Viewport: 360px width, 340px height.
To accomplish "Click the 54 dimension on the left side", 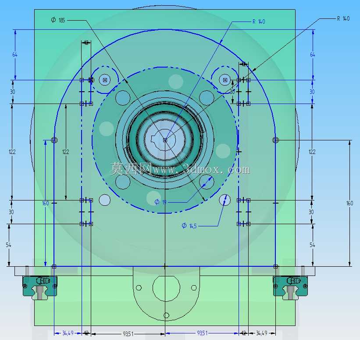I will pyautogui.click(x=8, y=245).
